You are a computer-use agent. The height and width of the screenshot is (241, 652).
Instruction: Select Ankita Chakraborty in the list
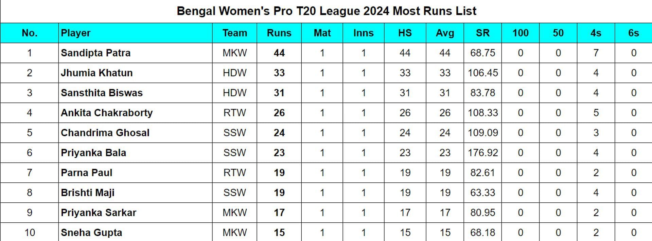click(x=107, y=113)
